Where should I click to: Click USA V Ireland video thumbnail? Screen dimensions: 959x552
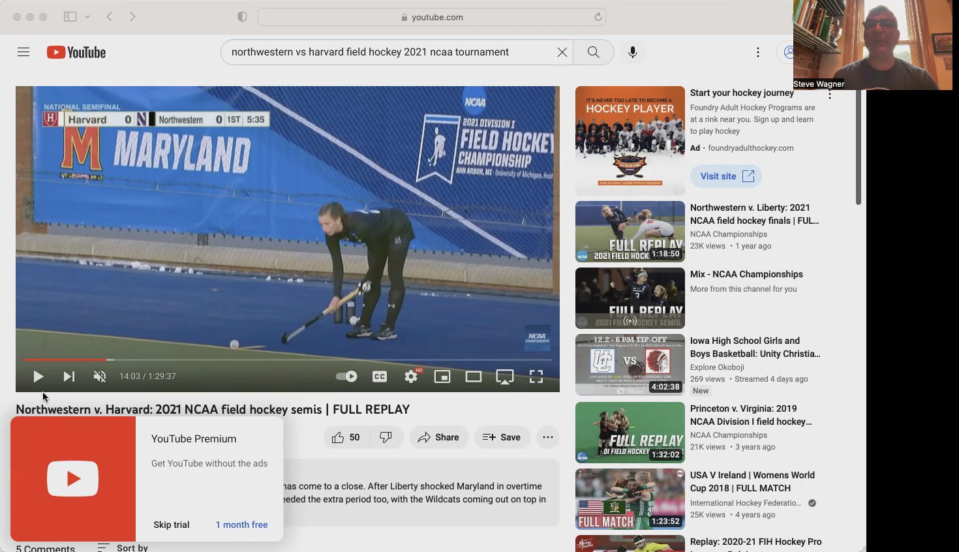click(630, 499)
